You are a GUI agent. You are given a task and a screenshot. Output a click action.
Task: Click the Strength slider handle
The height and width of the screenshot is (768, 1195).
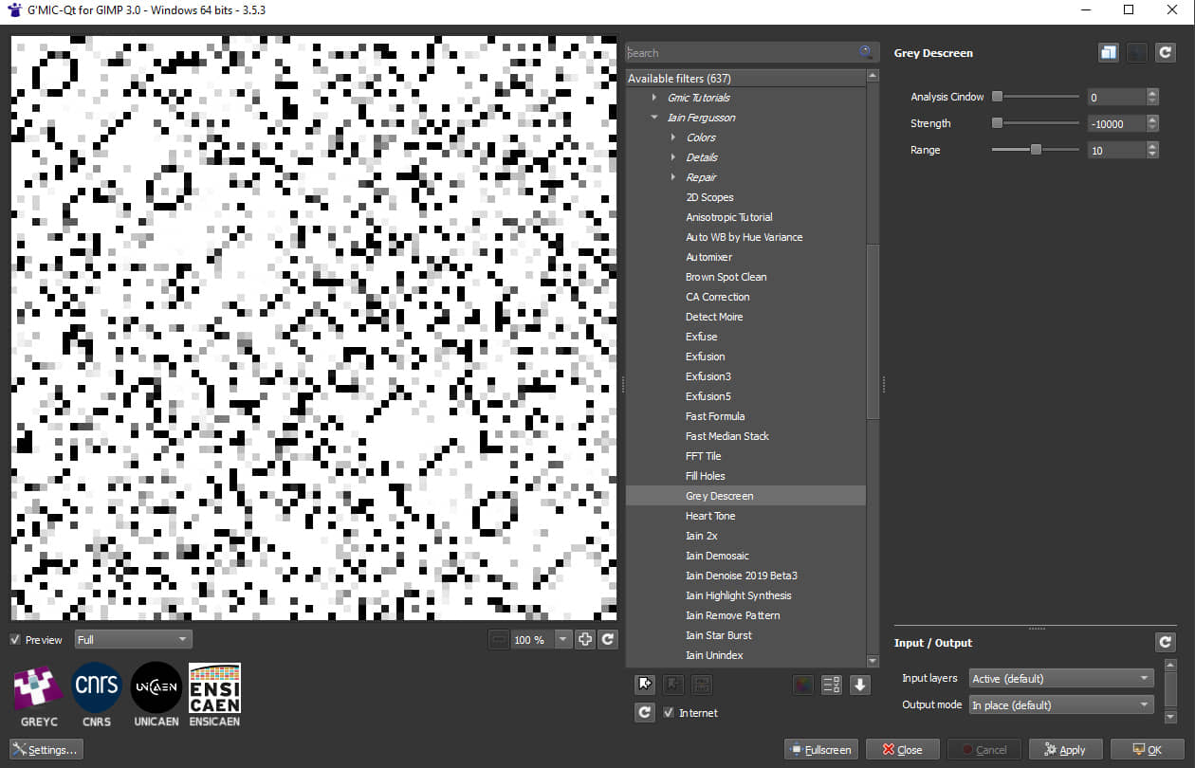(x=997, y=123)
